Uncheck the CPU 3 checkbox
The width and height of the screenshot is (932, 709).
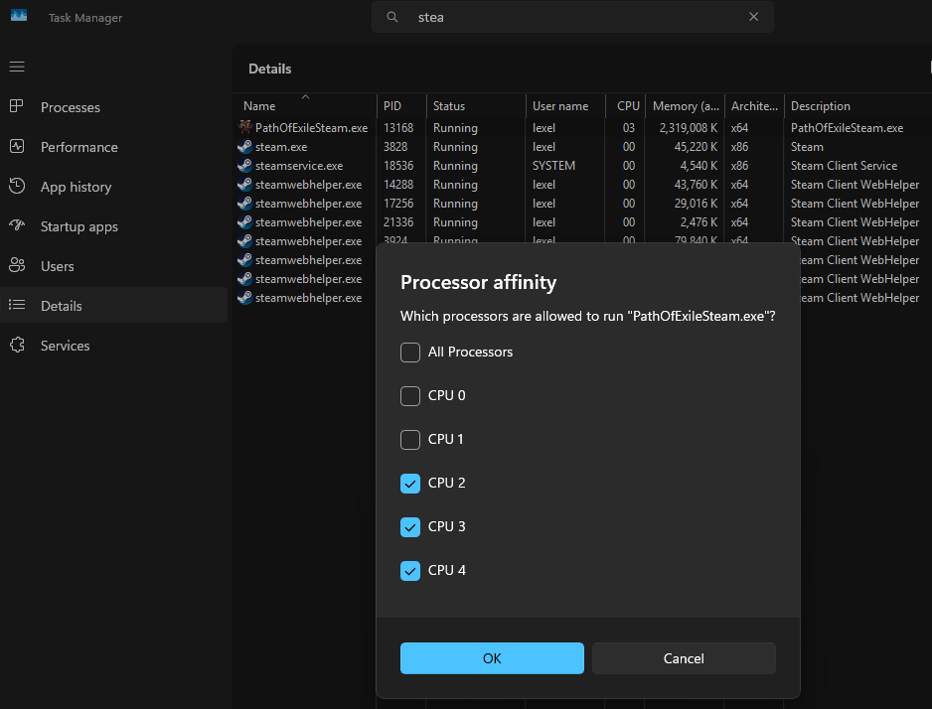pyautogui.click(x=410, y=526)
